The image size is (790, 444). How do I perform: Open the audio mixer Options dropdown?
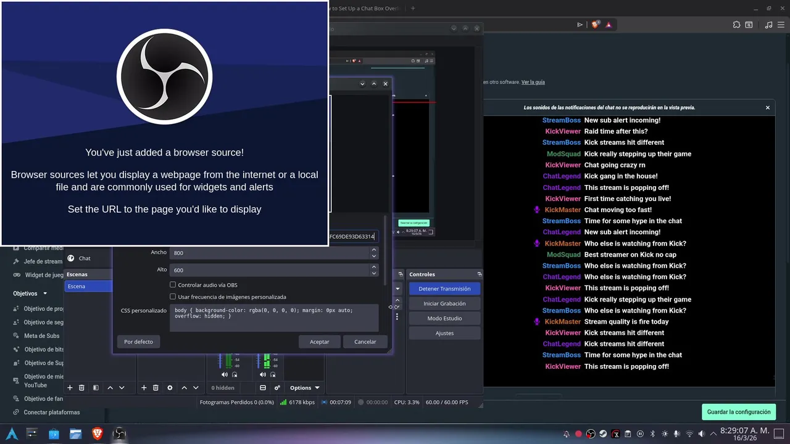305,388
